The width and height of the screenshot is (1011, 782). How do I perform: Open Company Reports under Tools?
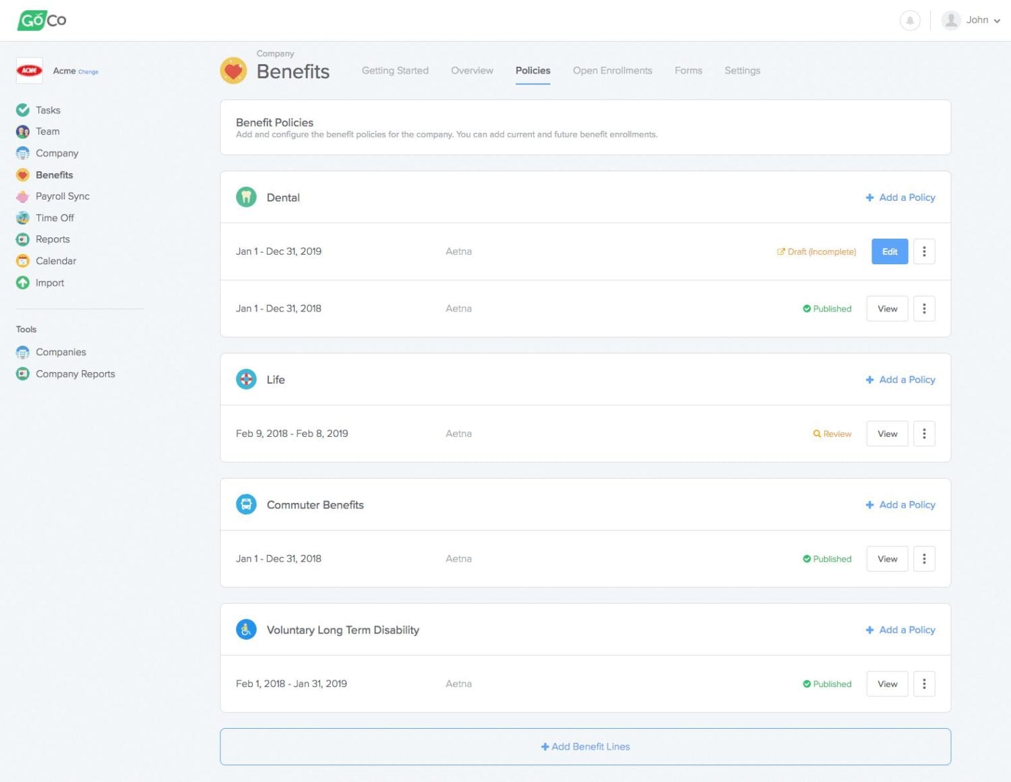75,374
